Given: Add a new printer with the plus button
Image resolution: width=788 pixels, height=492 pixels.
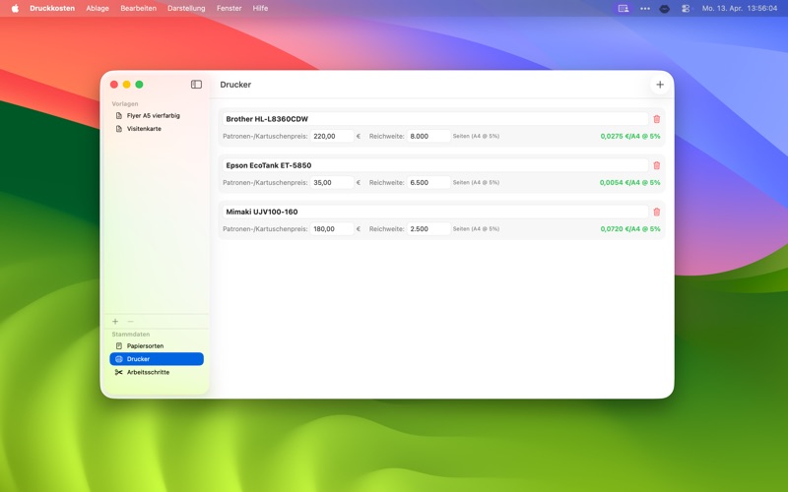Looking at the screenshot, I should pos(660,85).
